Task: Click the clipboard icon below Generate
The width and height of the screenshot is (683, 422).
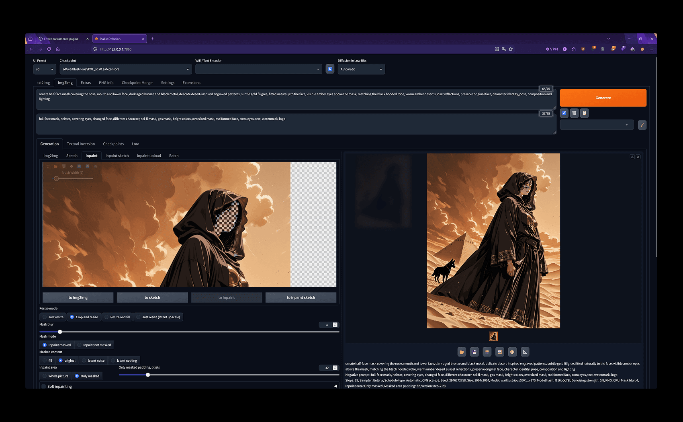Action: tap(585, 113)
